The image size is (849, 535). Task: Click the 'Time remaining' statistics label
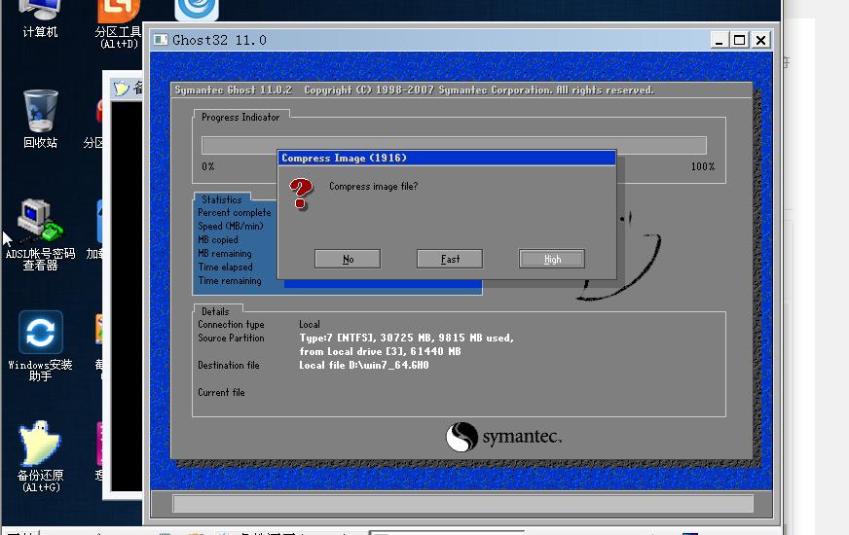tap(230, 281)
